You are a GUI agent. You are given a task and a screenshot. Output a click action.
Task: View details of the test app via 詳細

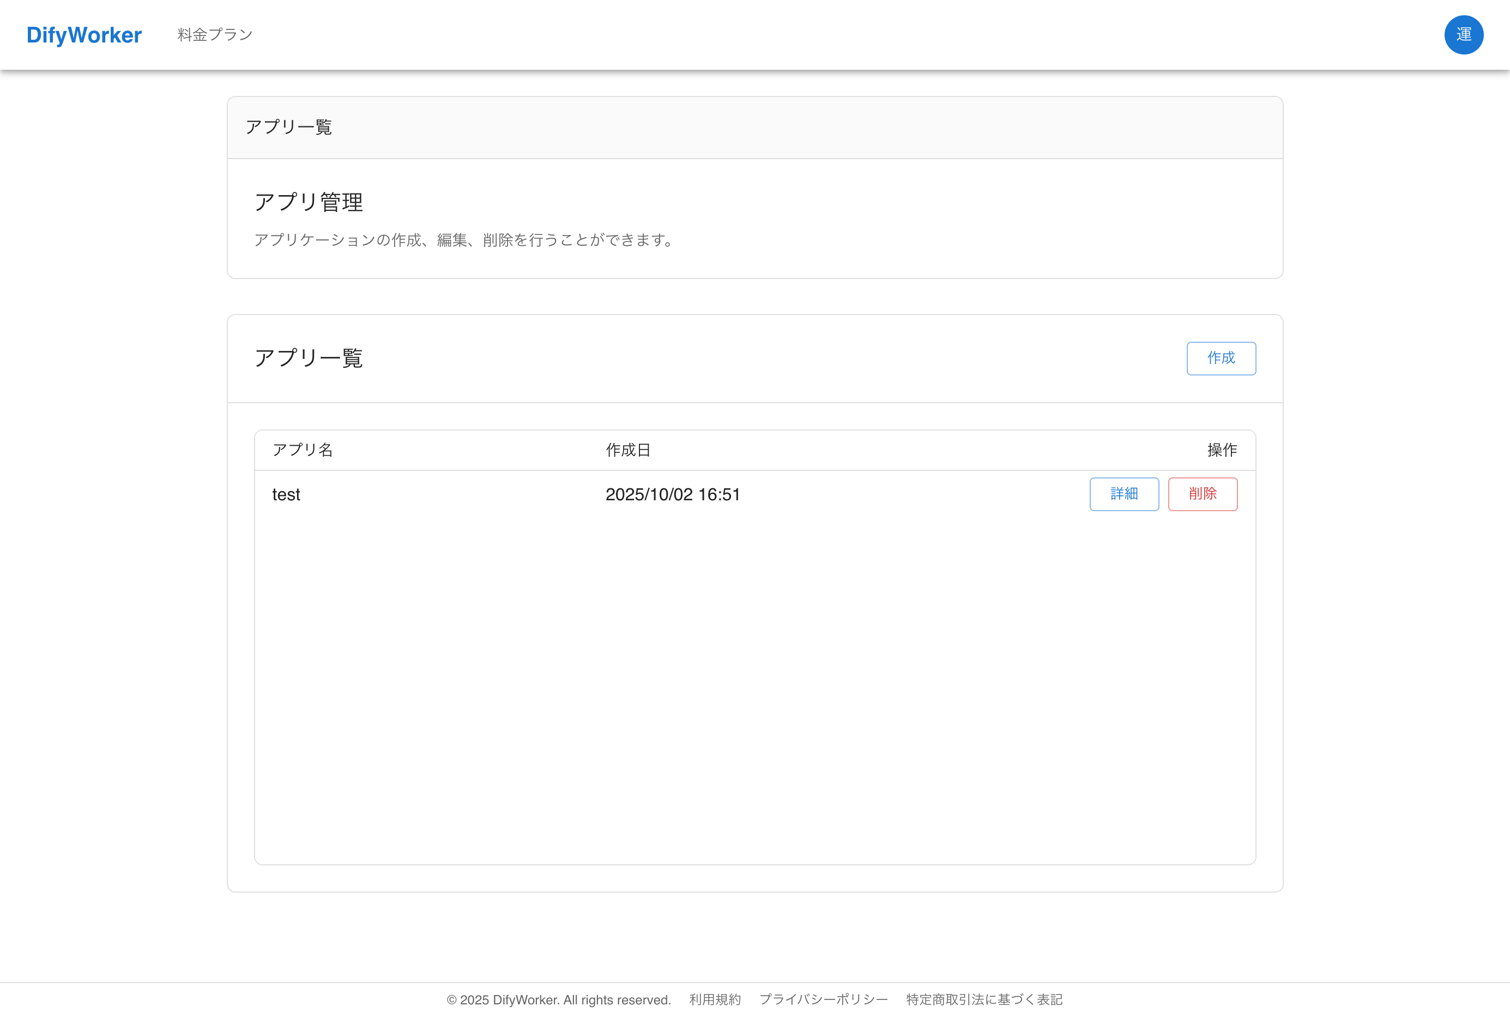tap(1124, 494)
